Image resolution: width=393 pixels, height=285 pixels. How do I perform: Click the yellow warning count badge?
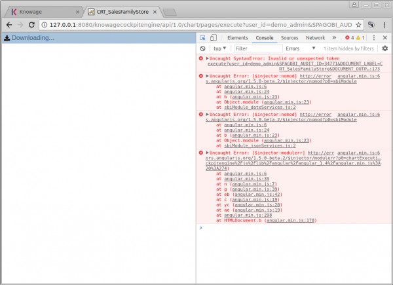pos(360,38)
